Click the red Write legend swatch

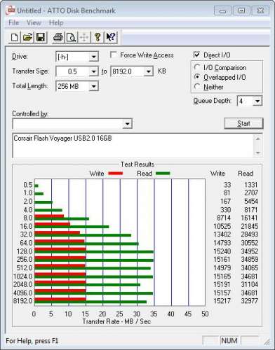(116, 174)
